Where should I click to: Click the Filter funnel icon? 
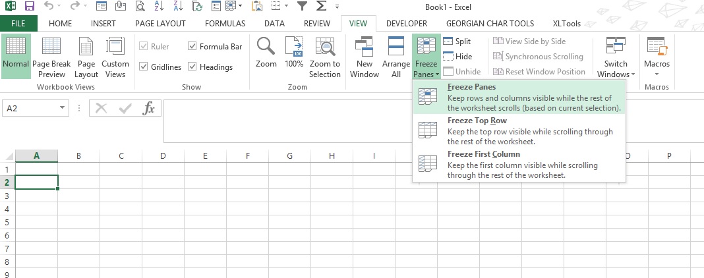(302, 7)
